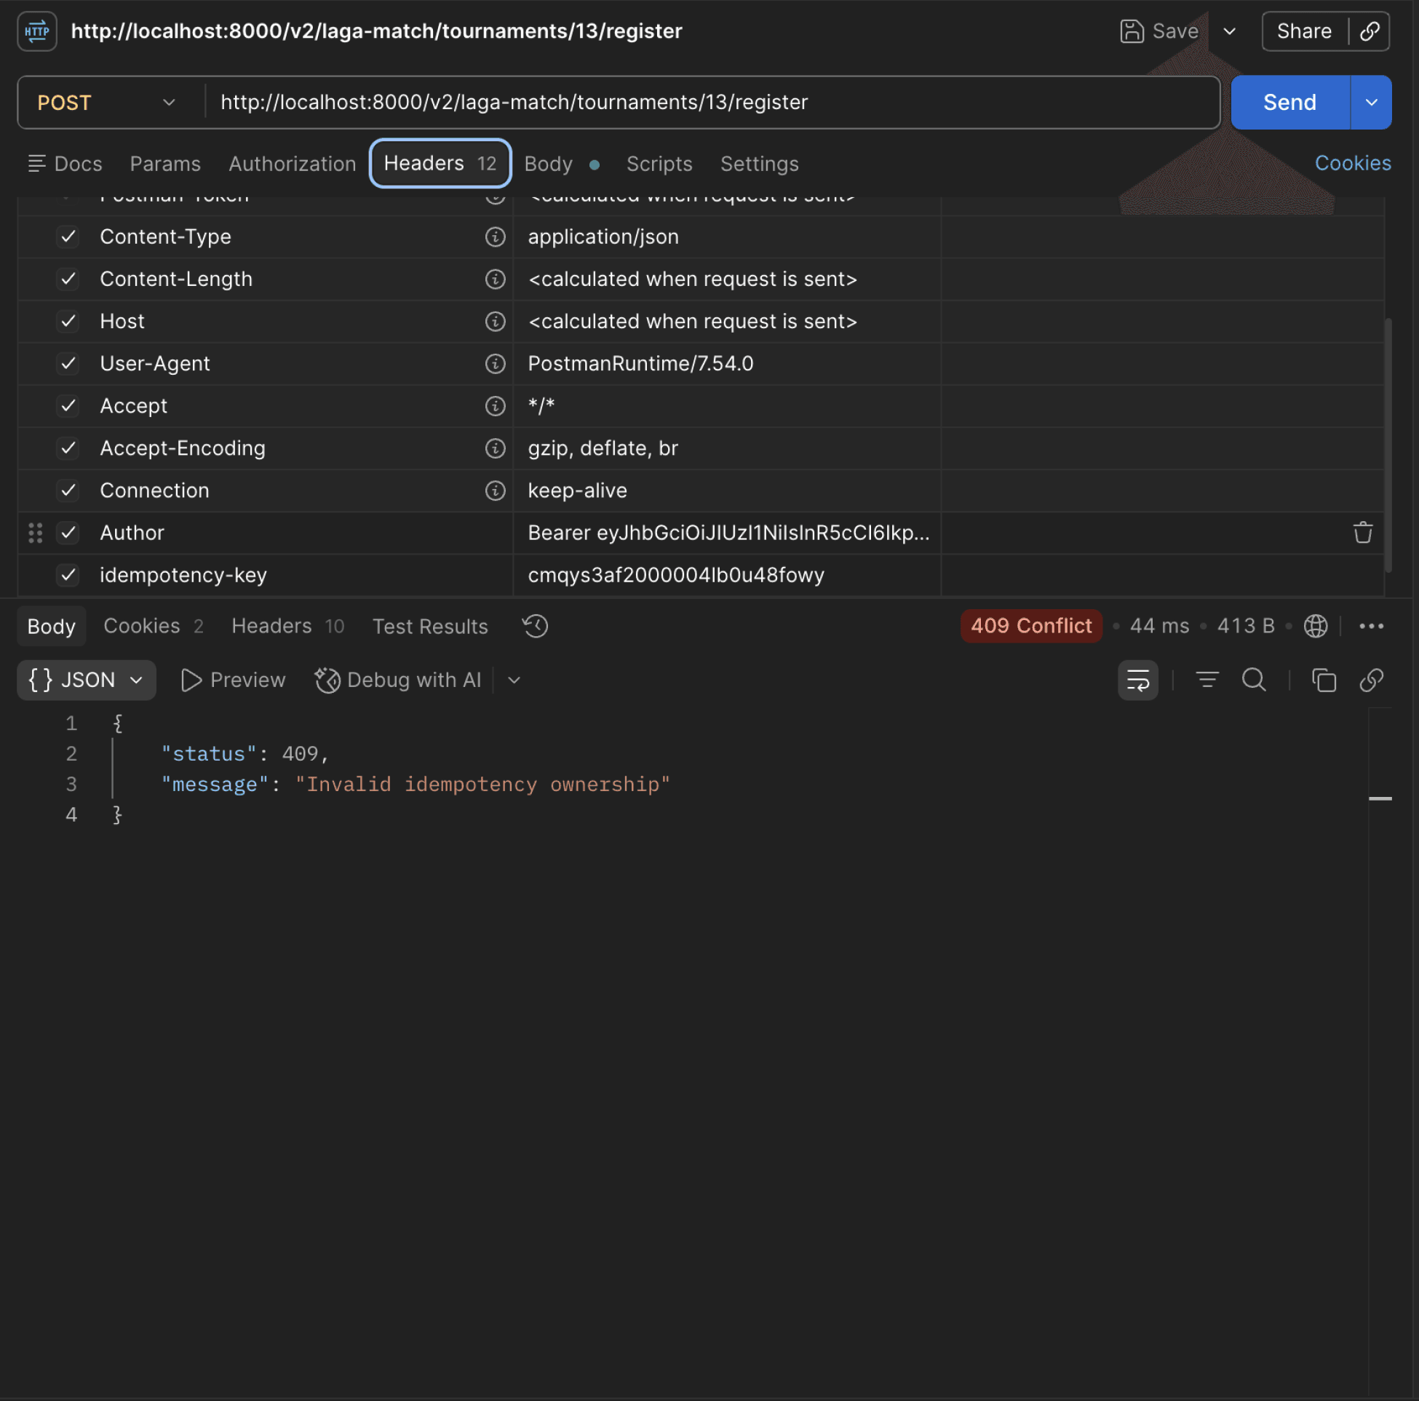Disable the idempotency-key header checkbox
The height and width of the screenshot is (1401, 1419).
click(68, 574)
